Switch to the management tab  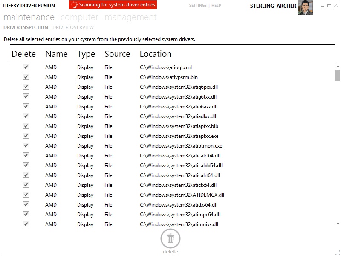(x=130, y=17)
